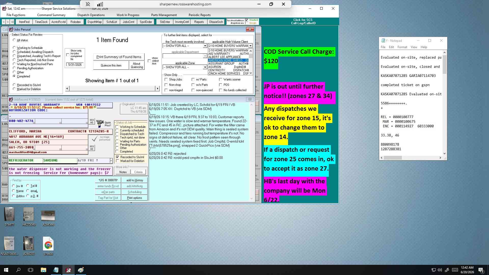Enable the Shop Jobs checkbox

(166, 79)
